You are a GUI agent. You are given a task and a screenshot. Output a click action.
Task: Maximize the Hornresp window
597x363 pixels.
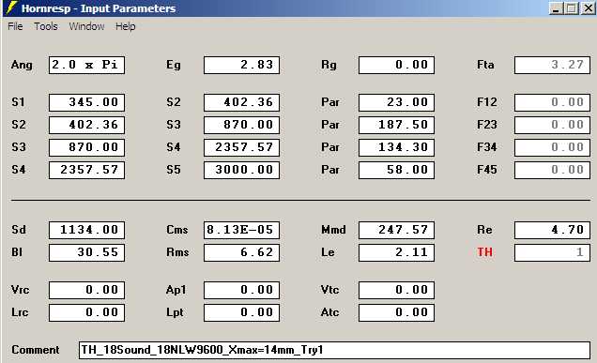(572, 8)
